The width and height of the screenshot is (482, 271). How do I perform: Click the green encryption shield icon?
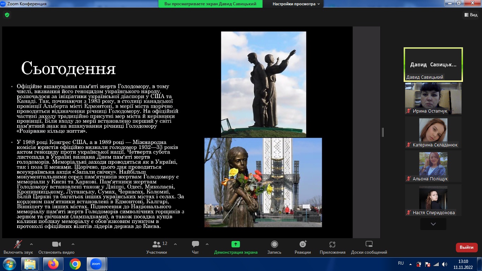(x=7, y=15)
